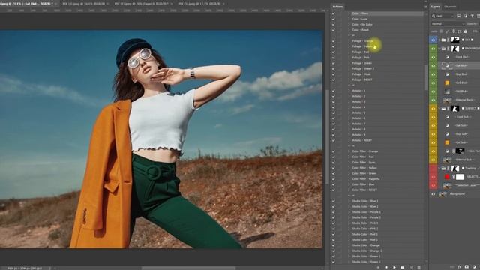The height and width of the screenshot is (270, 480).
Task: Select the Sat Sub adjustment layer icon
Action: pos(447,125)
